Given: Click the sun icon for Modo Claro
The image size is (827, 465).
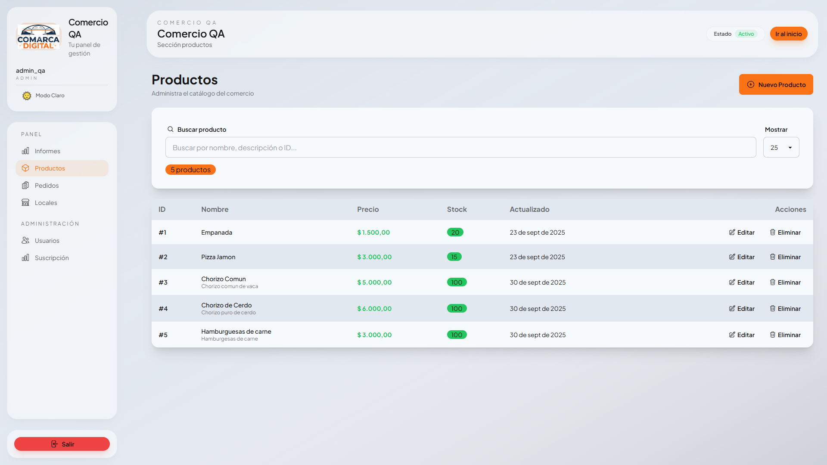Looking at the screenshot, I should 27,96.
